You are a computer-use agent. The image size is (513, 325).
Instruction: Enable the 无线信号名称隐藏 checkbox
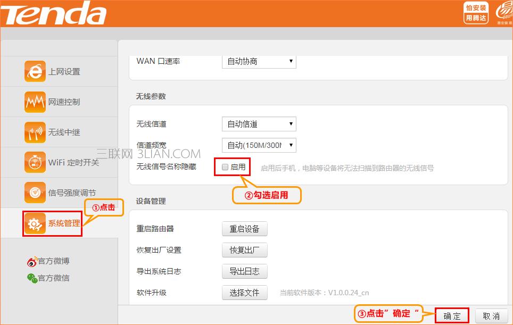tap(225, 167)
